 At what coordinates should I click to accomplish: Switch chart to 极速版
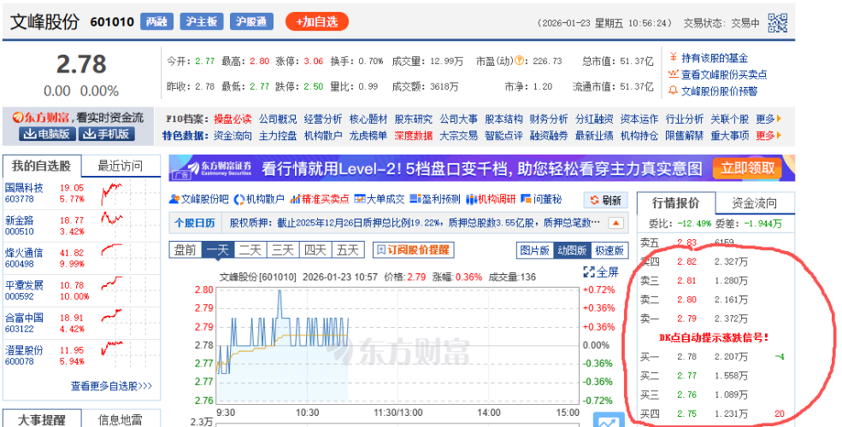609,250
